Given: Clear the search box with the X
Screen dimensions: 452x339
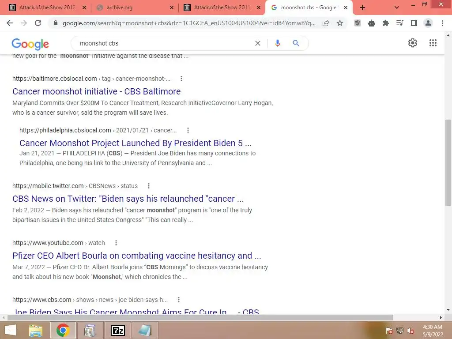Looking at the screenshot, I should 258,43.
